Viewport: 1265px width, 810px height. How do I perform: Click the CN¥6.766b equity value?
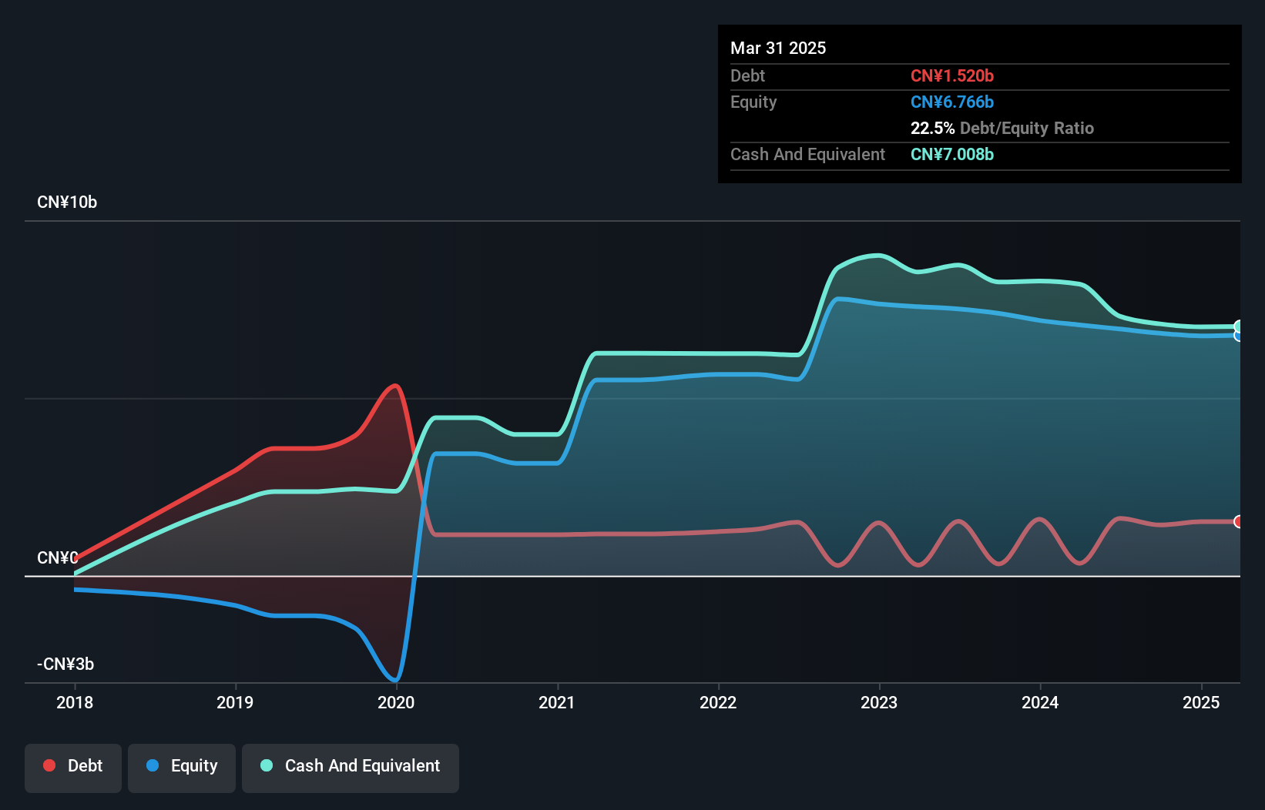(952, 102)
